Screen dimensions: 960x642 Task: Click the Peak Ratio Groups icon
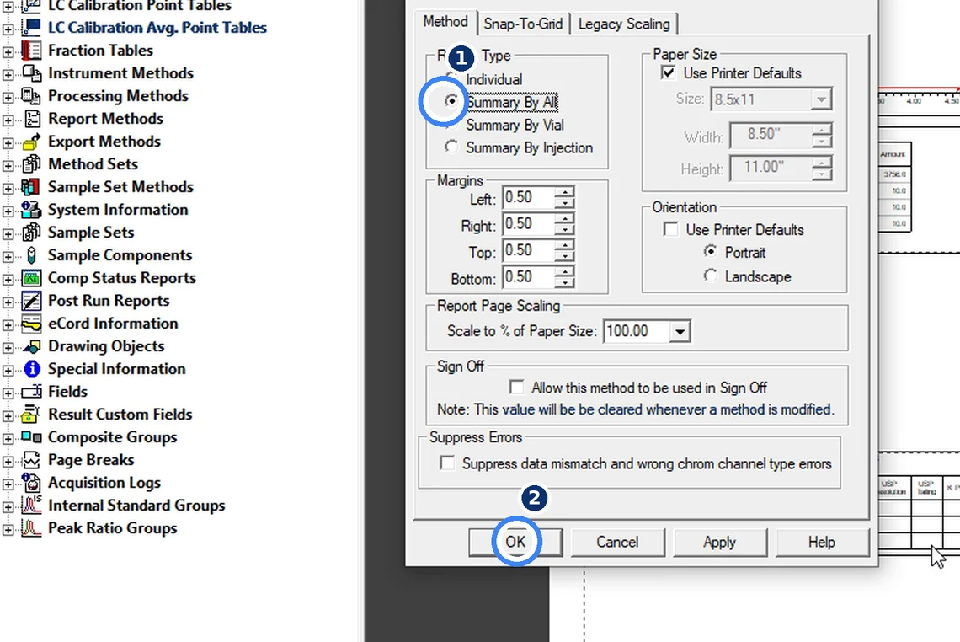[31, 528]
